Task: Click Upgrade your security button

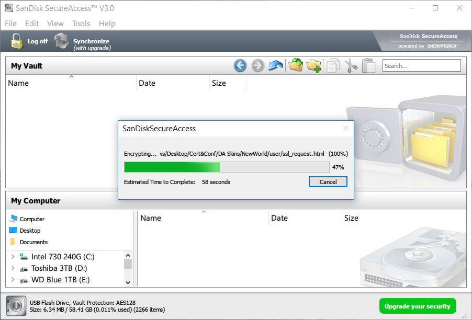Action: [x=418, y=306]
